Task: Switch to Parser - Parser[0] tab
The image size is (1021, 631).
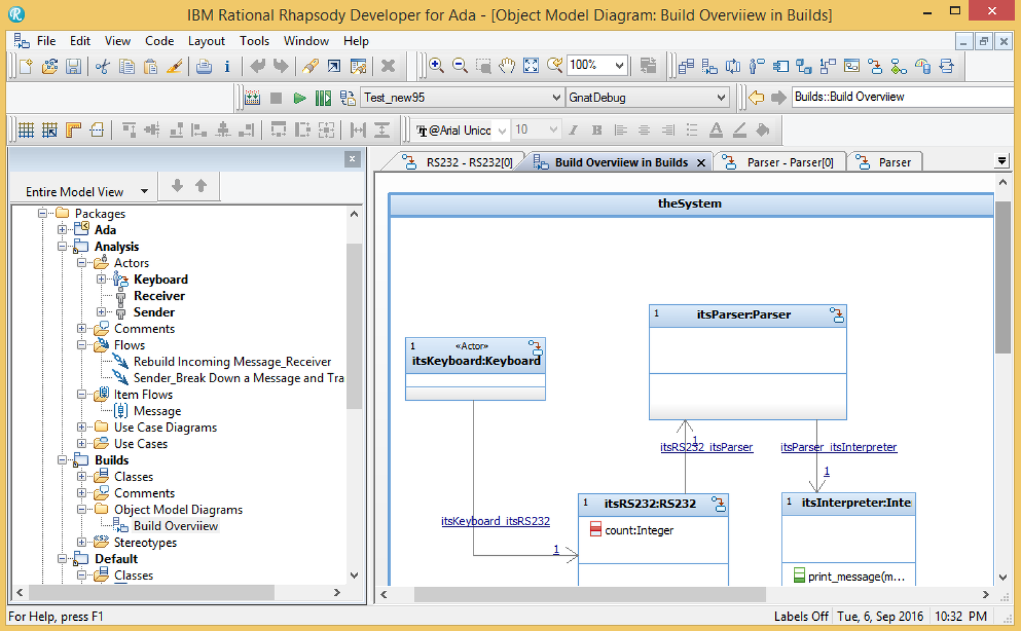Action: pyautogui.click(x=782, y=163)
